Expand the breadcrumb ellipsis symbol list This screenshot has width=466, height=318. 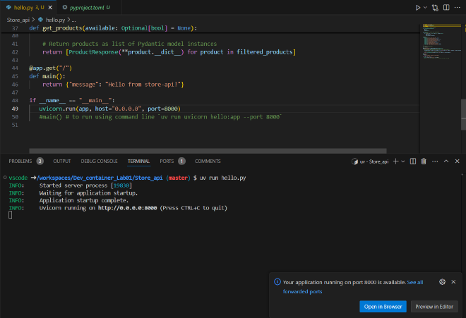pos(73,20)
